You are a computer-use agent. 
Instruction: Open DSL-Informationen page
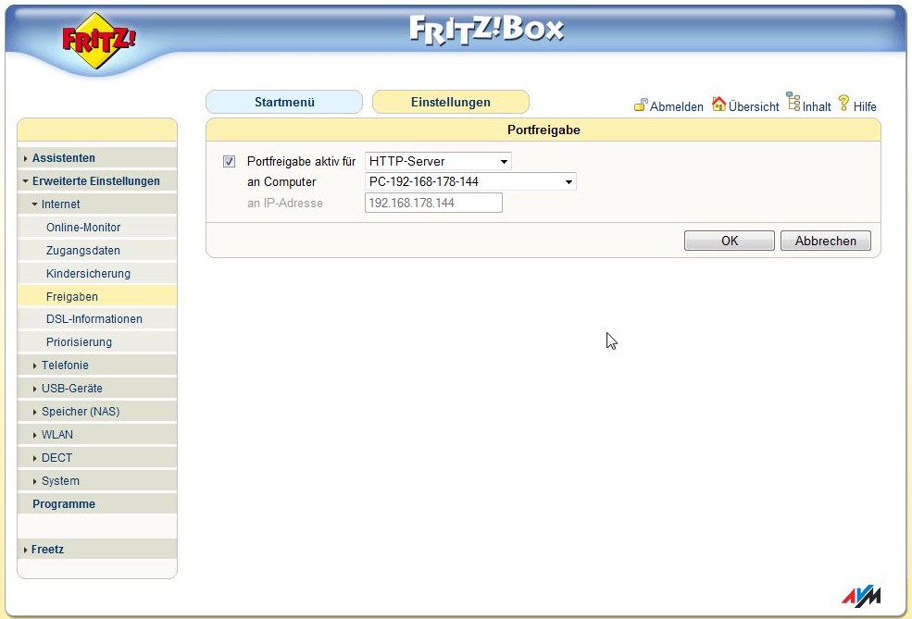tap(97, 319)
